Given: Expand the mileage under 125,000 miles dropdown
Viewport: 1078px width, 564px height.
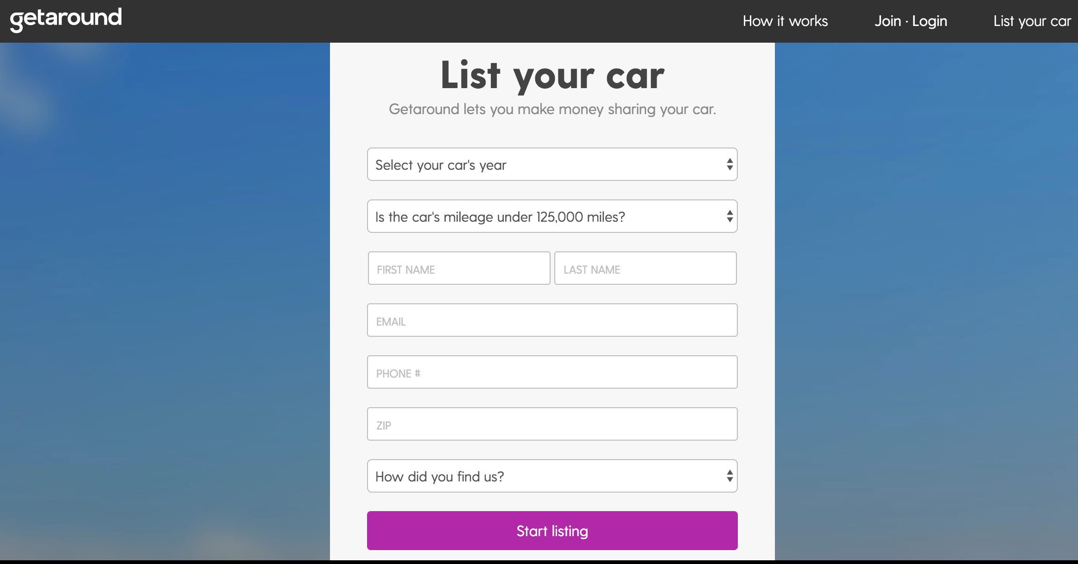Looking at the screenshot, I should coord(533,217).
